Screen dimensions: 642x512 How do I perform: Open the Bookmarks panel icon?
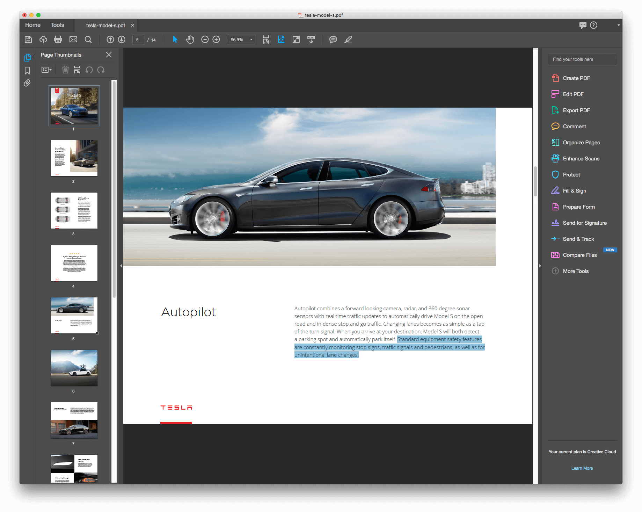pos(27,71)
